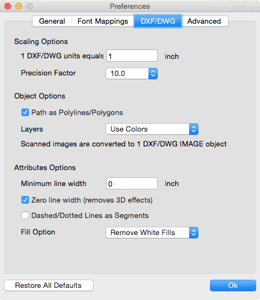Click the Scaling Options heading
The height and width of the screenshot is (300, 260).
click(x=41, y=41)
